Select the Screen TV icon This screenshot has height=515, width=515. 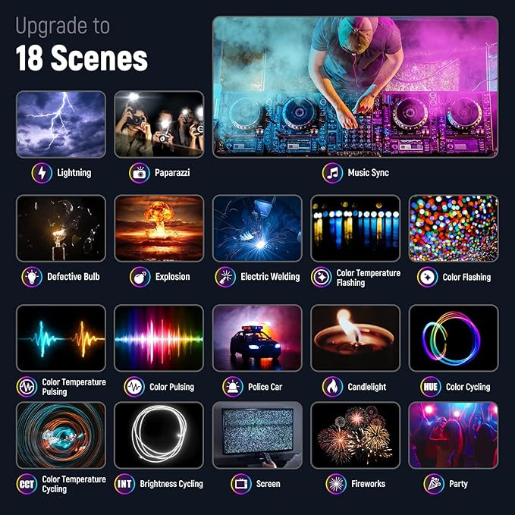point(241,484)
